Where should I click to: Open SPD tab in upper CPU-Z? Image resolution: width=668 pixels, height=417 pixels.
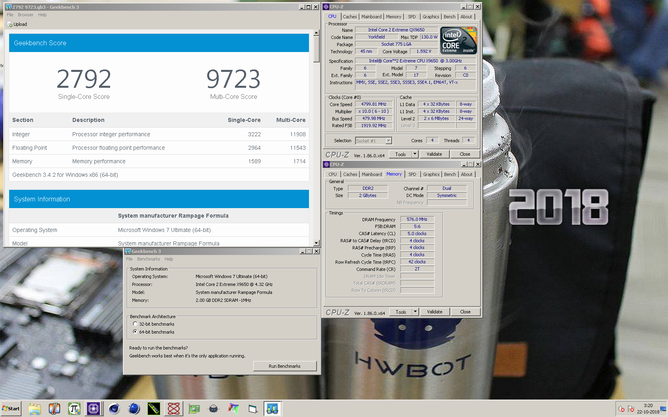coord(412,17)
